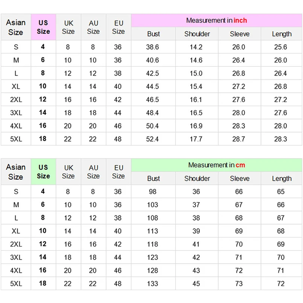Click the green 'Measurement in cm' header
303x303 pixels.
(217, 165)
